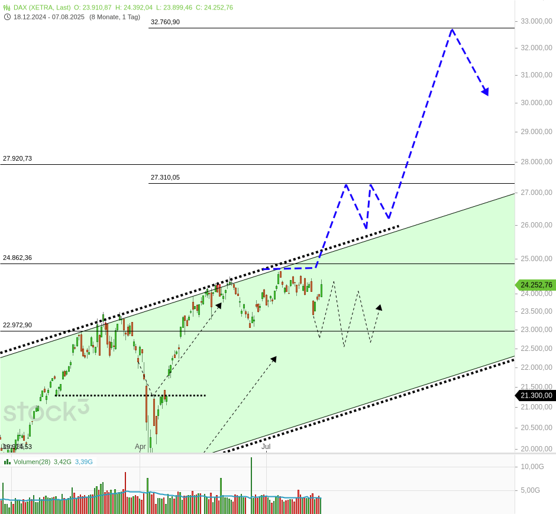Click the Volumen(28) indicator label
Image resolution: width=556 pixels, height=514 pixels.
coord(32,462)
